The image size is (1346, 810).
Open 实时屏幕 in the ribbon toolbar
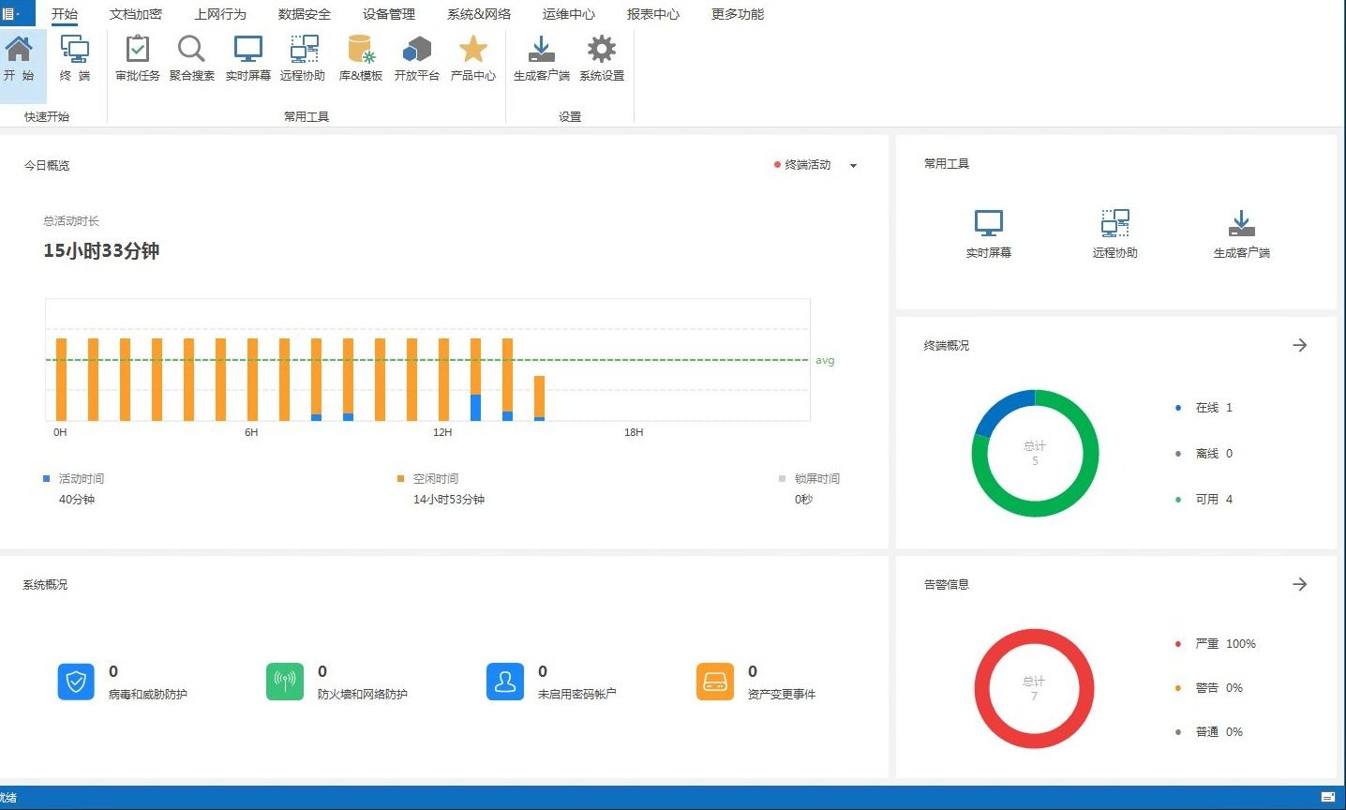pos(248,58)
